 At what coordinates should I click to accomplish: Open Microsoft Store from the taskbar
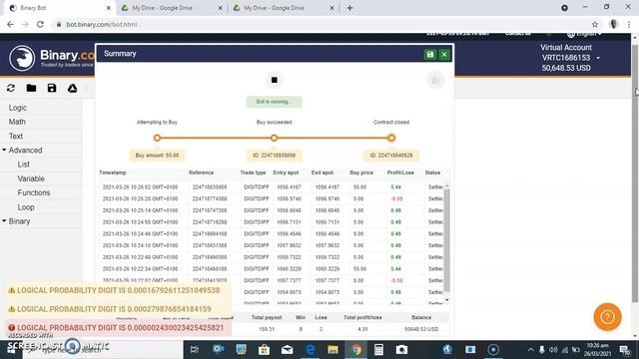pyautogui.click(x=264, y=350)
